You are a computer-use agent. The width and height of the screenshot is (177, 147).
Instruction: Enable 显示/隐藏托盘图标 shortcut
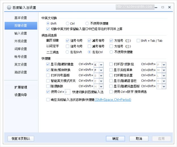click(x=111, y=86)
